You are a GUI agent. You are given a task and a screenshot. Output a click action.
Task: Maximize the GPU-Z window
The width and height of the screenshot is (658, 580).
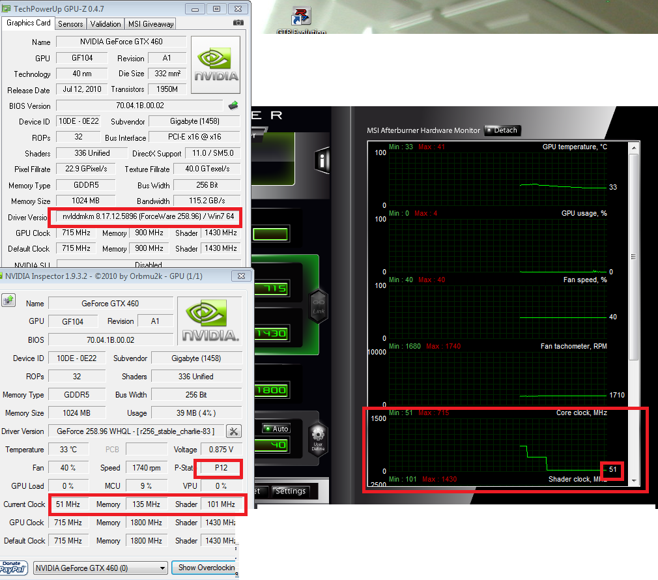coord(216,9)
